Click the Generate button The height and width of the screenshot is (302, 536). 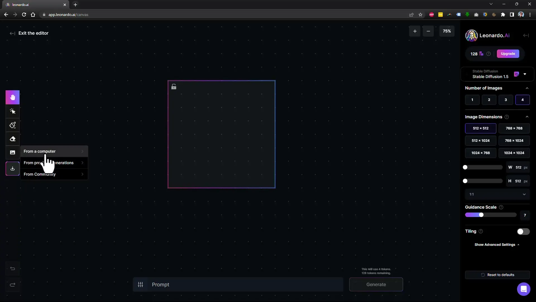pos(376,284)
